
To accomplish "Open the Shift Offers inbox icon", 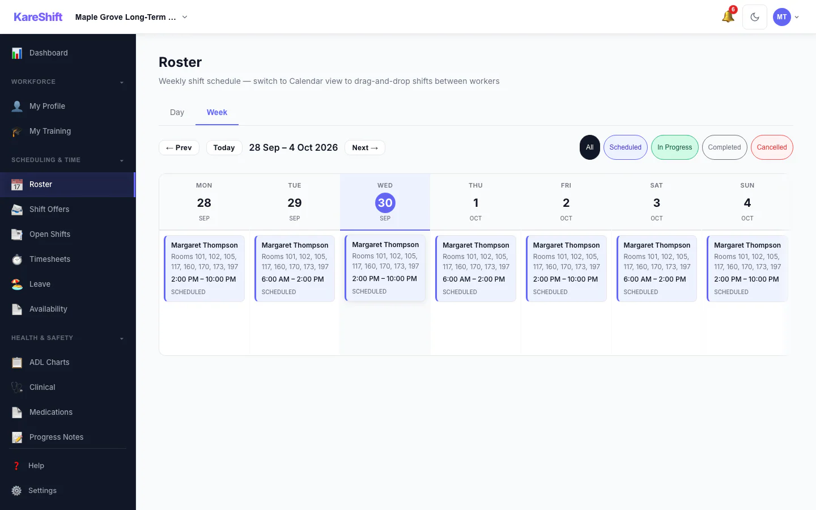I will pyautogui.click(x=17, y=209).
